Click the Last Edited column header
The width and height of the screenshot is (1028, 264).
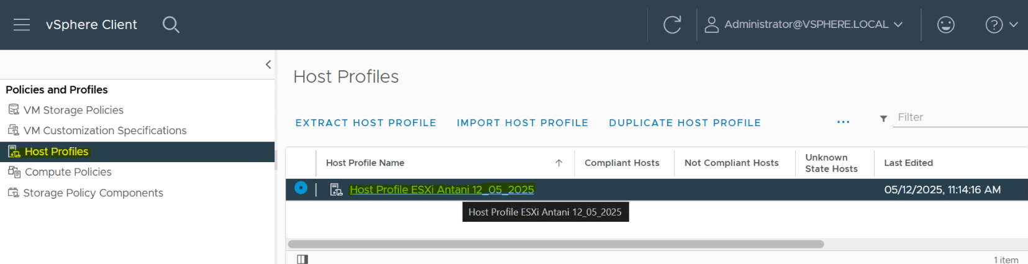pyautogui.click(x=908, y=163)
